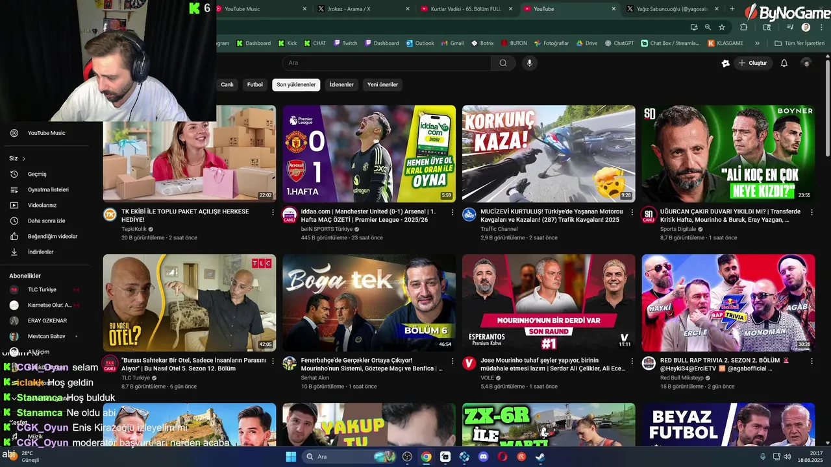
Task: Switch to the Jrokez - Arama / X tab
Action: [x=364, y=9]
